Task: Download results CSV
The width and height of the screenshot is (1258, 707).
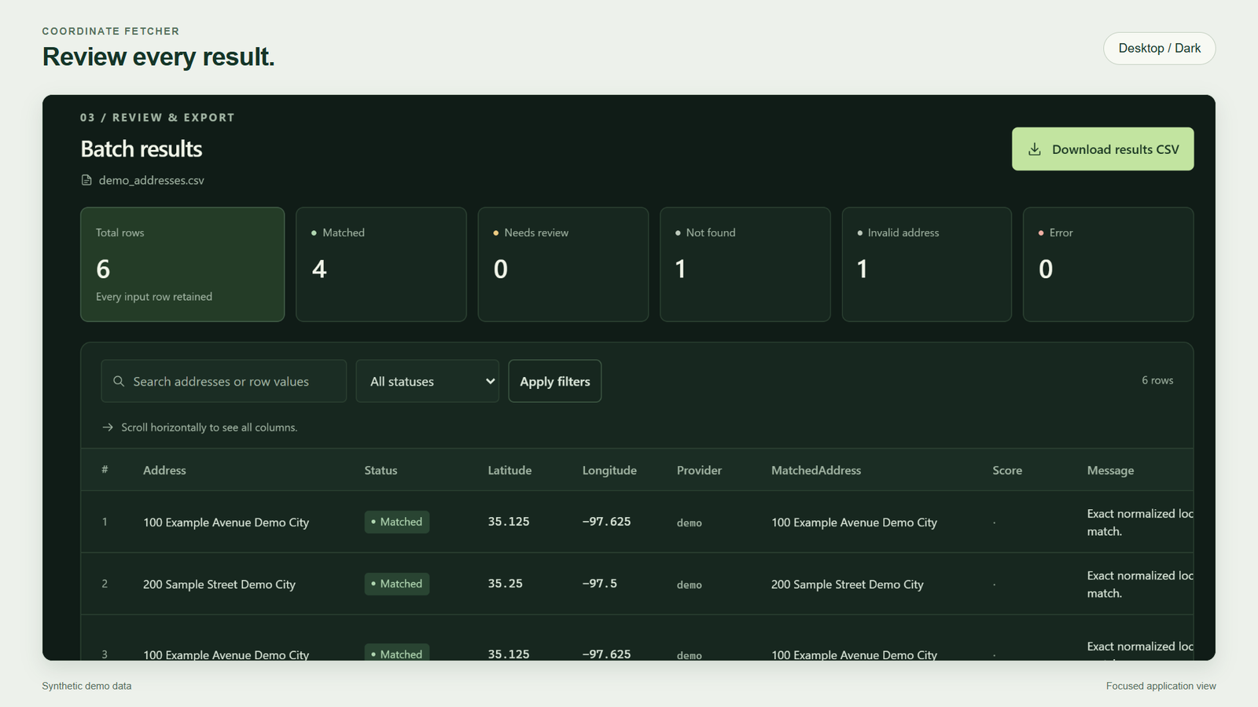Action: coord(1102,149)
